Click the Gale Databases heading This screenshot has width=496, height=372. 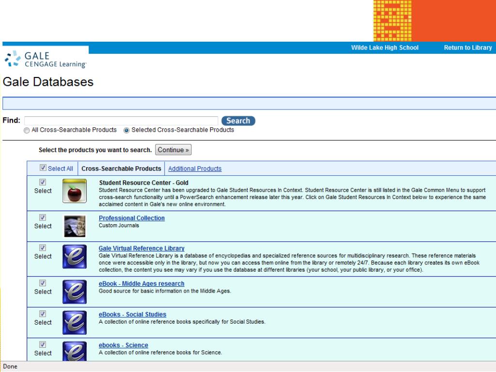48,82
